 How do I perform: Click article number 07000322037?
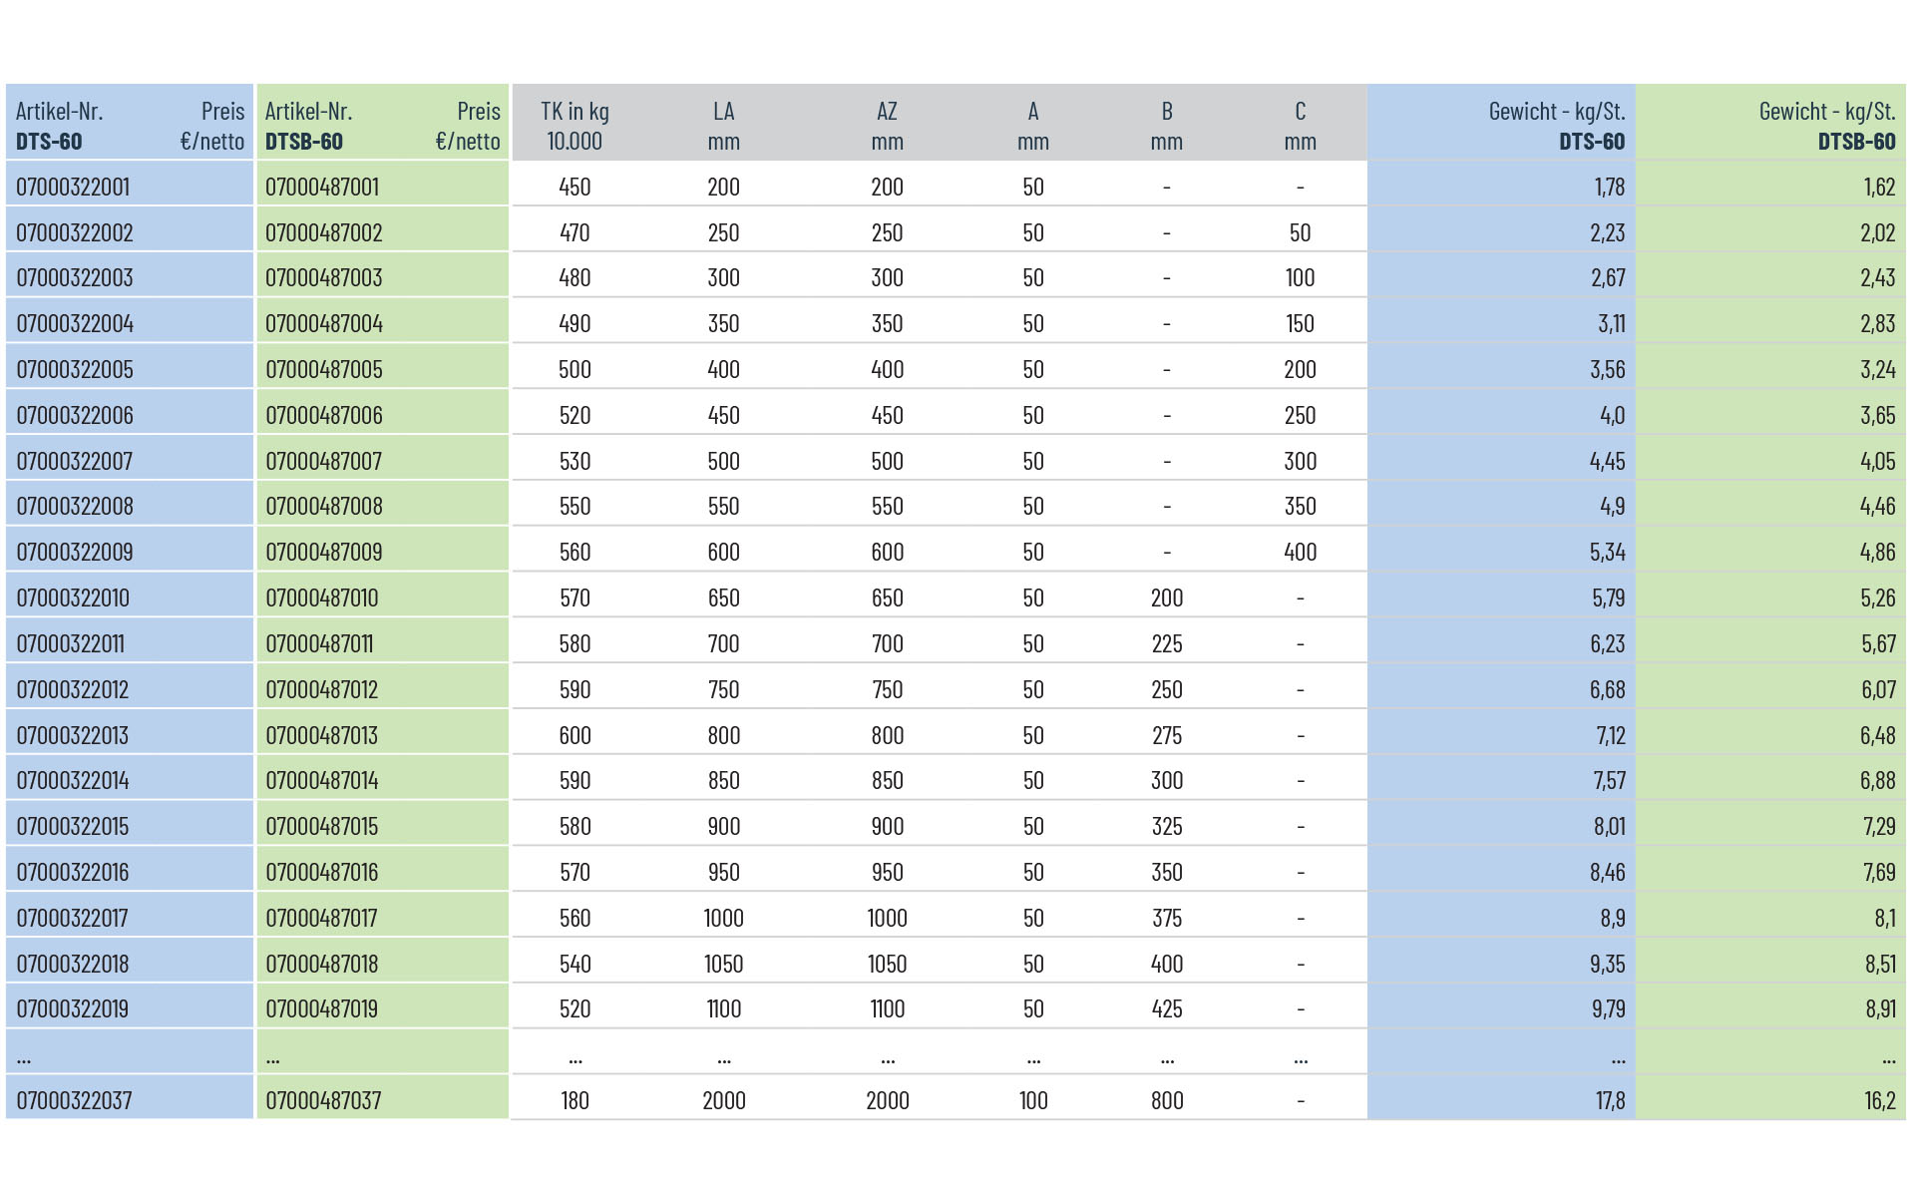tap(74, 1100)
